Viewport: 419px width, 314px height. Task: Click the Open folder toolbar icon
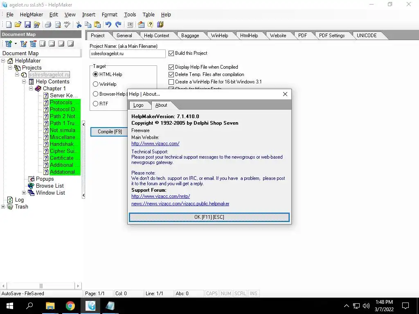18,25
